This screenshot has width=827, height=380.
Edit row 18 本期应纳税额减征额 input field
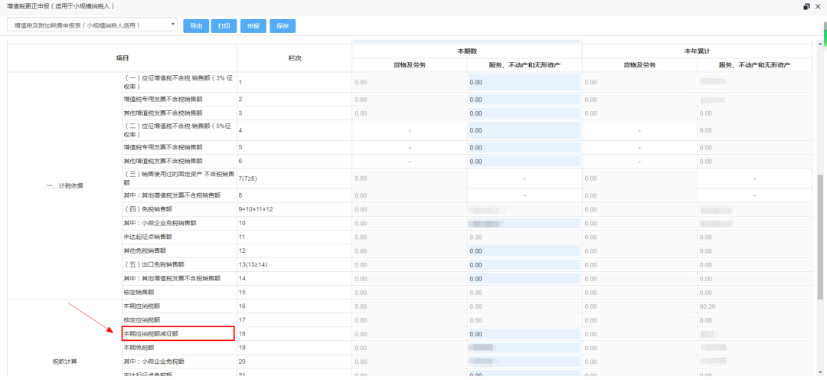tap(525, 333)
